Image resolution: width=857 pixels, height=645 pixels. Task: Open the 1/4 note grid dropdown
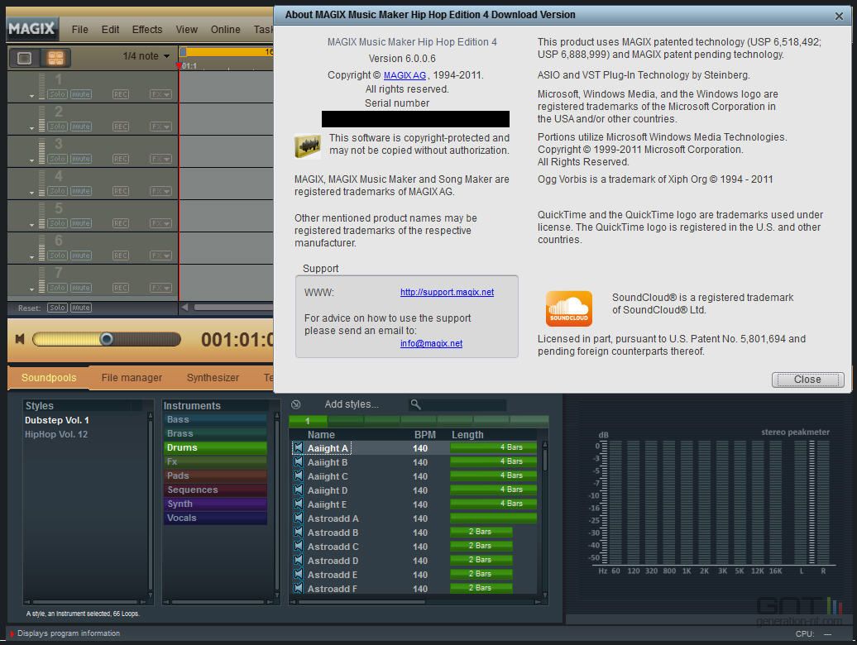[146, 55]
